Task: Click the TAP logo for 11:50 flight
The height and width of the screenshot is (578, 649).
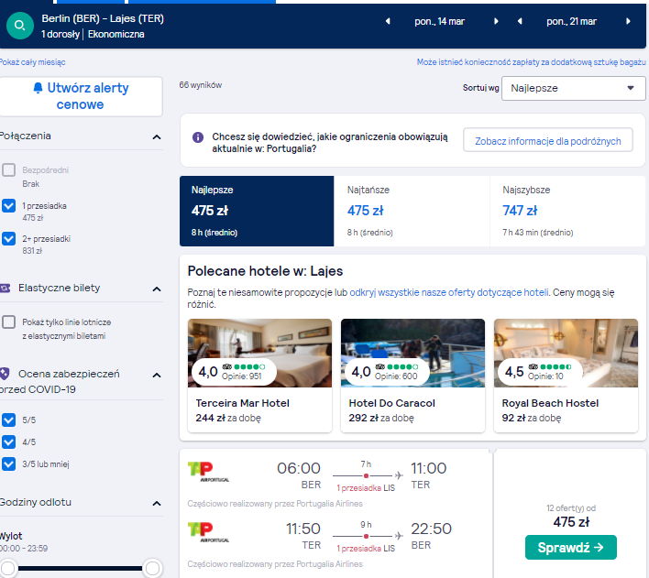Action: coord(208,532)
